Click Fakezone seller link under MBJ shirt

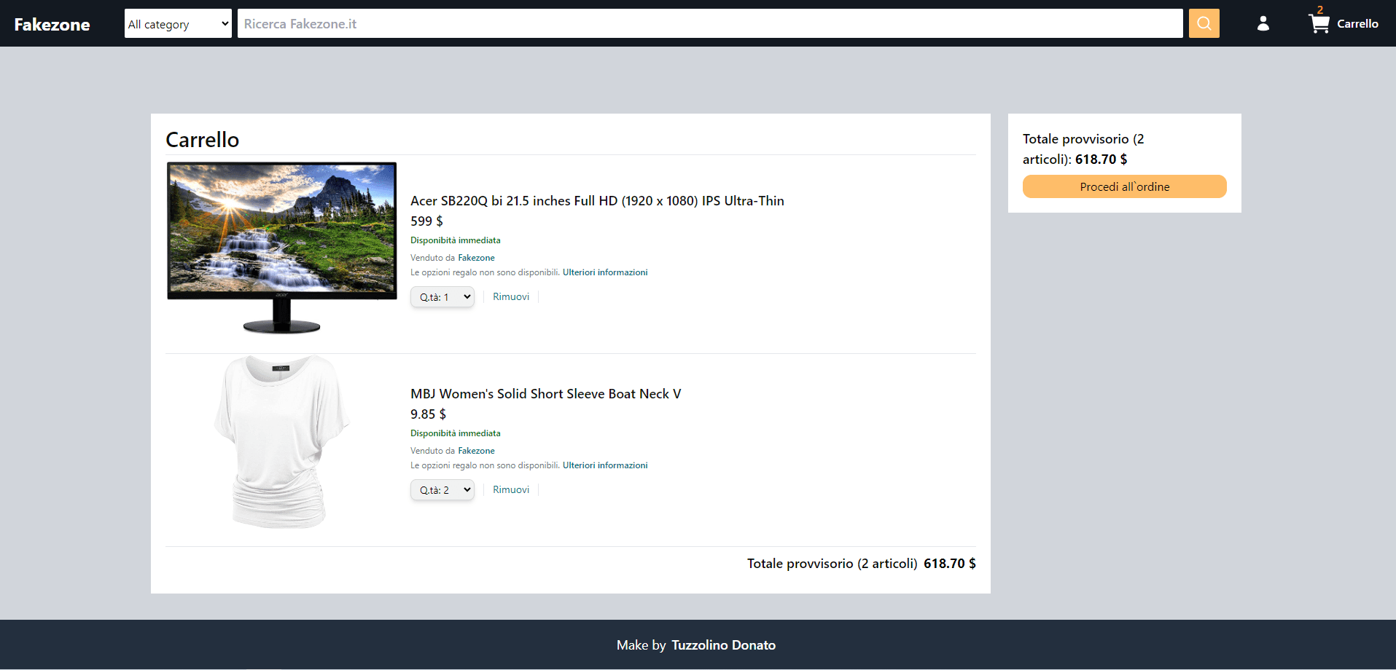[476, 451]
